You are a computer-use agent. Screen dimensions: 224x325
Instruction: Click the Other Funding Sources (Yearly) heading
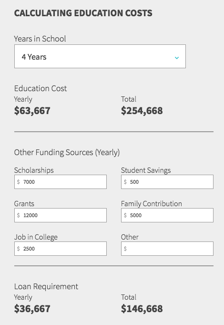tap(67, 152)
